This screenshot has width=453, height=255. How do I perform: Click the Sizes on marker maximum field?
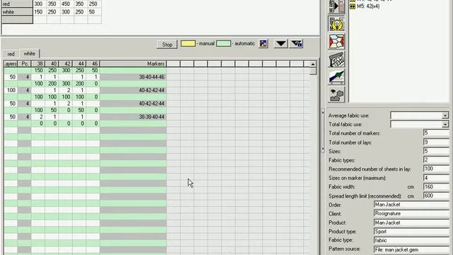(x=436, y=178)
